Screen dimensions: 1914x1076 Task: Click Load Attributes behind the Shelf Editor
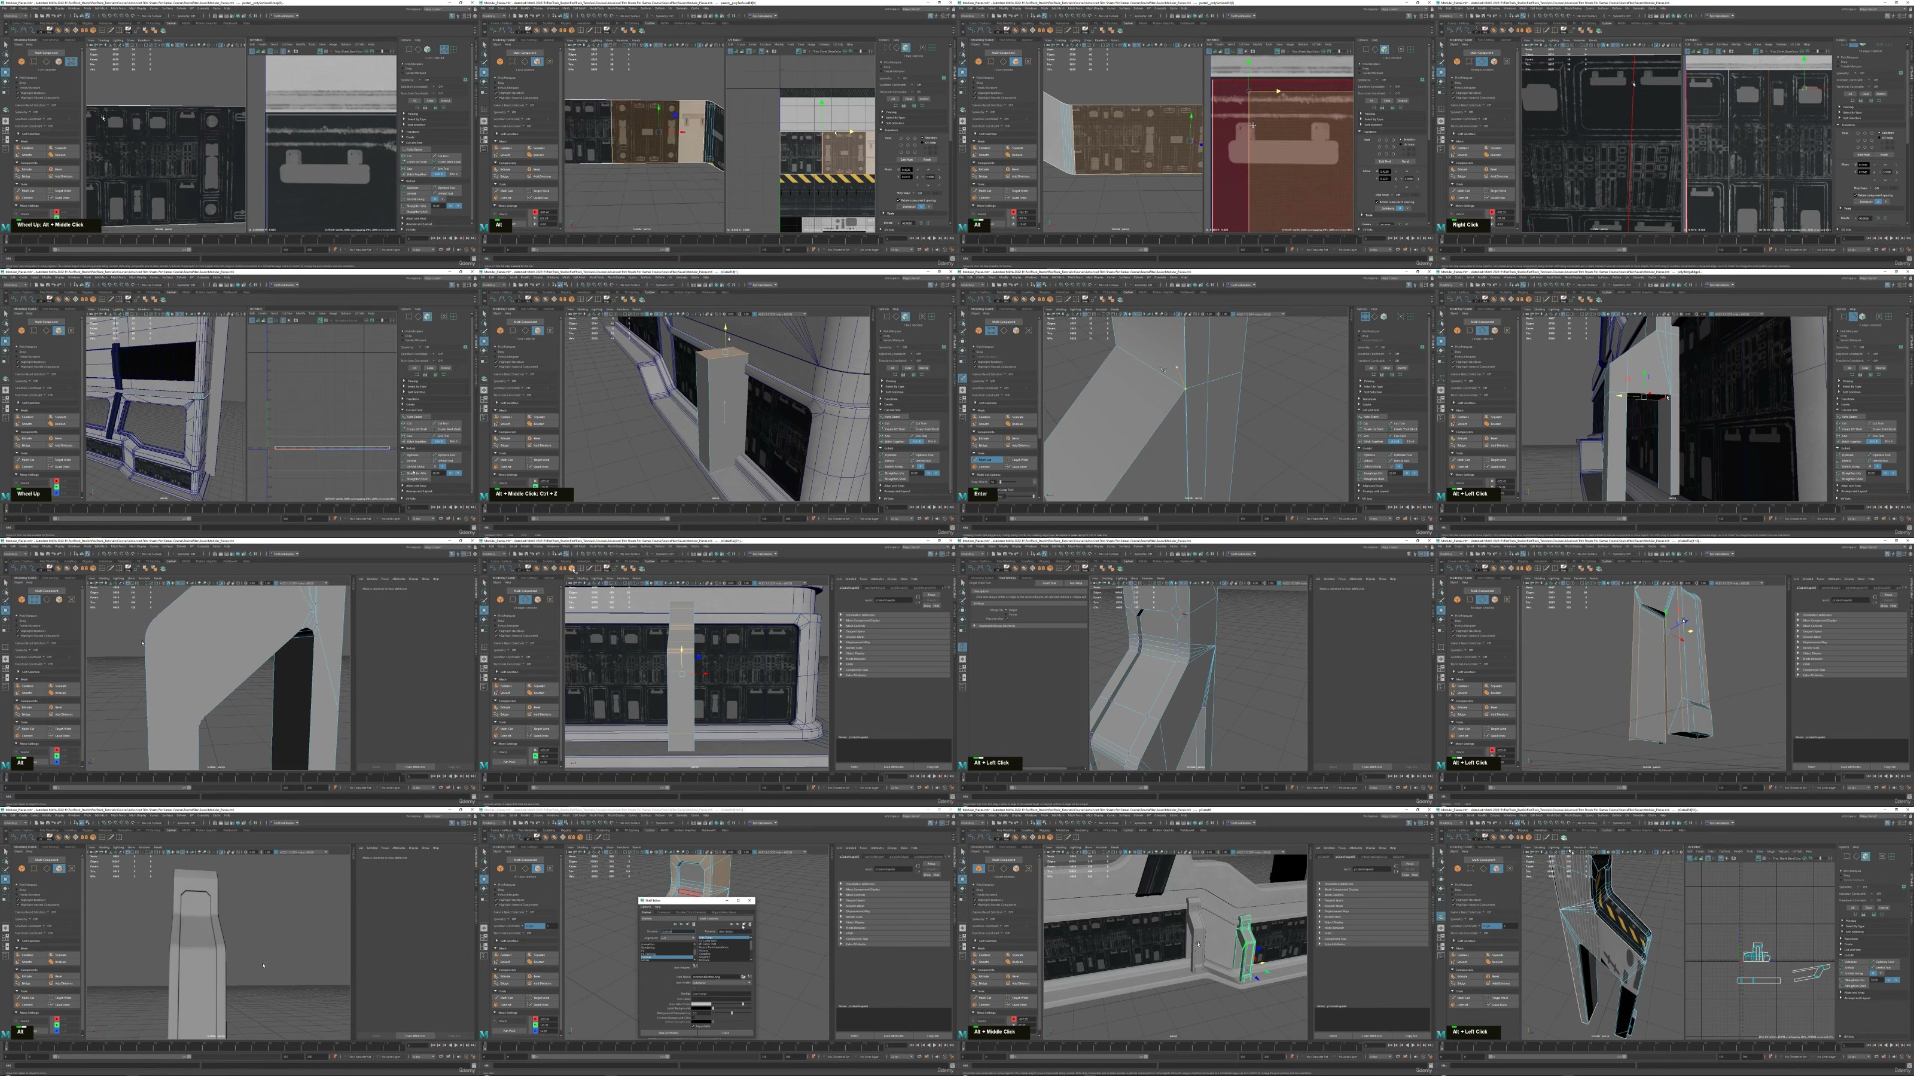tap(895, 1036)
